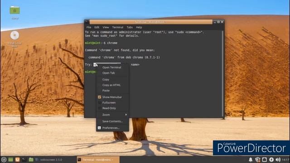Expand the Zoom submenu arrow

pyautogui.click(x=126, y=115)
